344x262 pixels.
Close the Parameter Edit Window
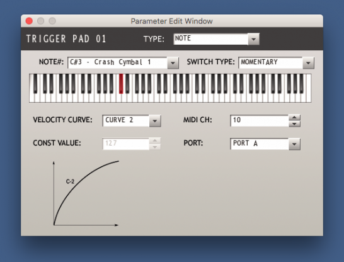tap(29, 21)
